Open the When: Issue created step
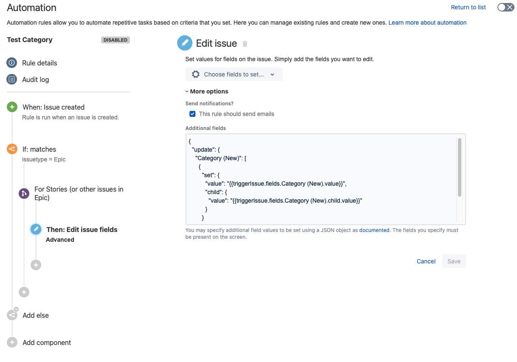 (x=54, y=107)
